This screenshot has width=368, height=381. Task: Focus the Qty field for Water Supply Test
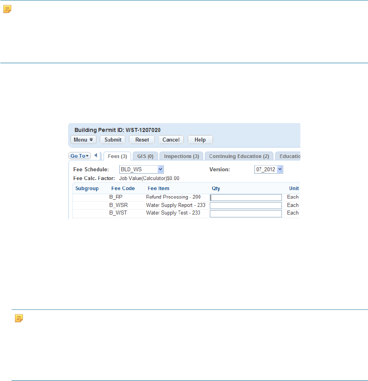tap(246, 214)
